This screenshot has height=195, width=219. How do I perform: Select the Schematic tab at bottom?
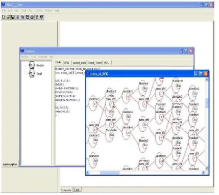pyautogui.click(x=66, y=190)
